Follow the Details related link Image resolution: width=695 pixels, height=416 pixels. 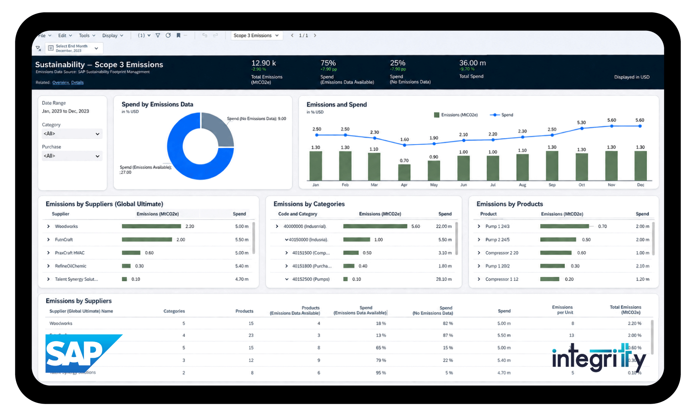pos(77,82)
